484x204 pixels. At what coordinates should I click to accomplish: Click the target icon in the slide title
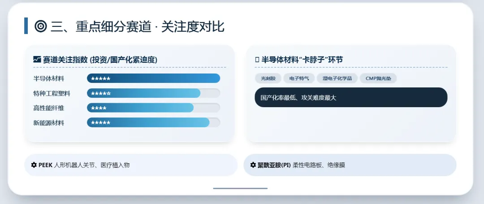pyautogui.click(x=40, y=26)
